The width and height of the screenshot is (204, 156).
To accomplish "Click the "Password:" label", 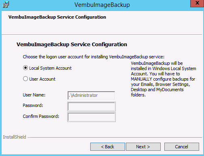I will (x=33, y=105).
